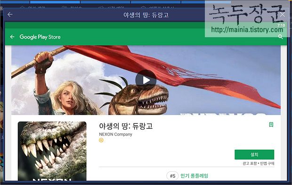Open the 인기 롤플레잉 category link

(194, 176)
